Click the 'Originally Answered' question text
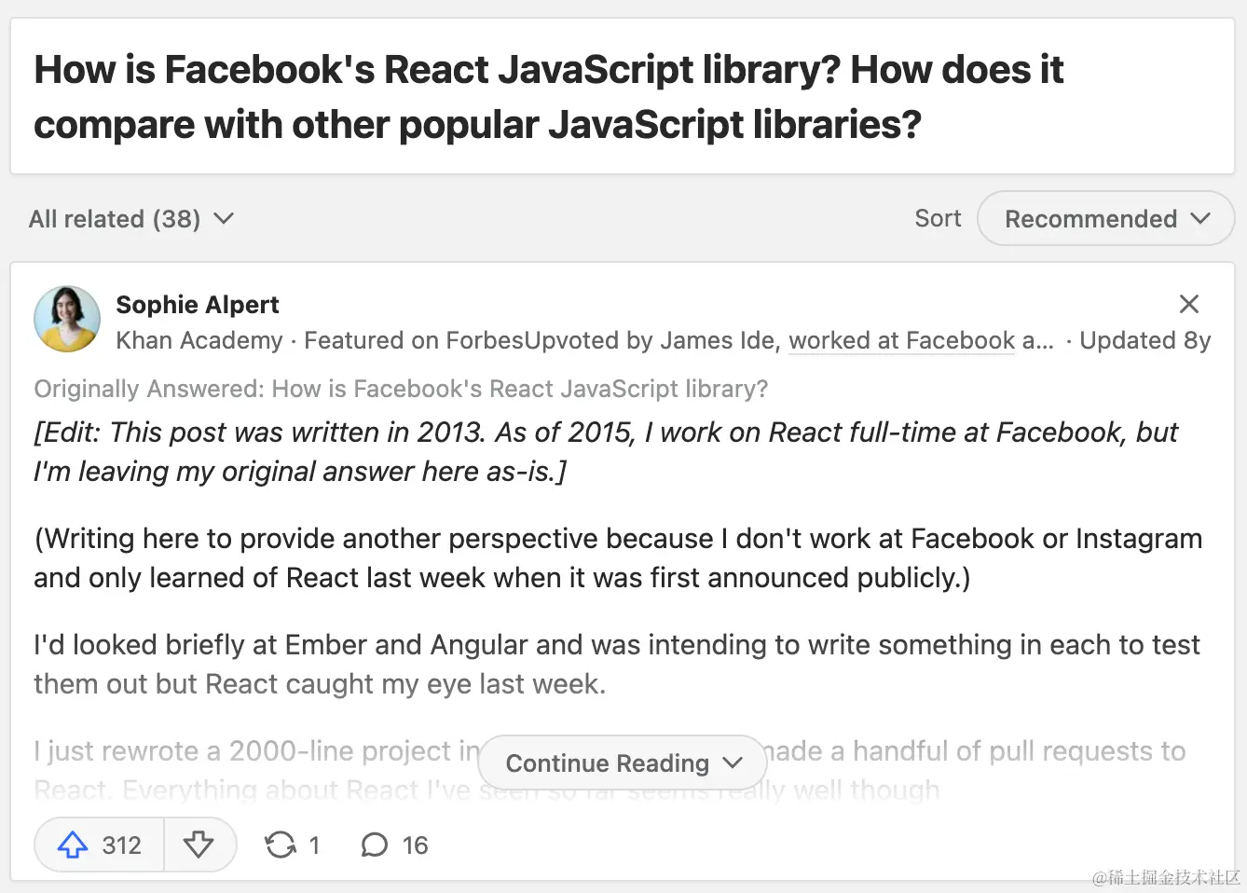The width and height of the screenshot is (1247, 893). pos(401,389)
